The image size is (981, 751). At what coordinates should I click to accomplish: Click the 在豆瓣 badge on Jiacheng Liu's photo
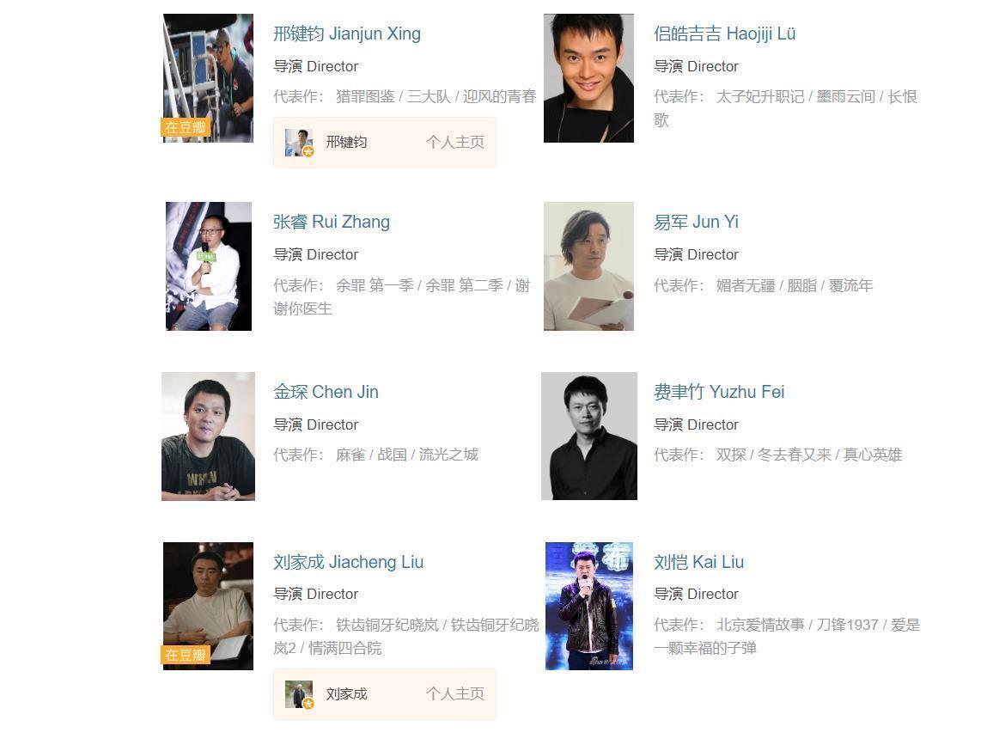186,656
